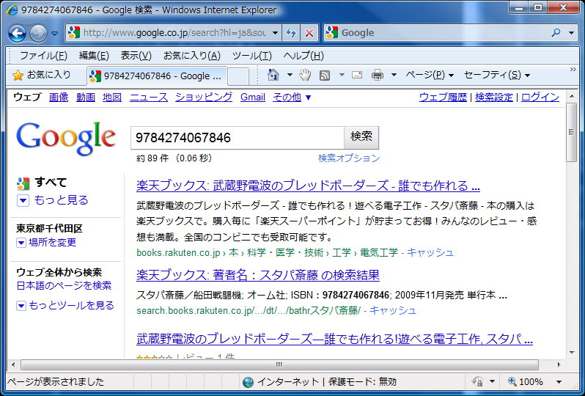This screenshot has height=396, width=585.
Task: Open キャッシュ link for search.books.rakuten.co.jp result
Action: 392,310
